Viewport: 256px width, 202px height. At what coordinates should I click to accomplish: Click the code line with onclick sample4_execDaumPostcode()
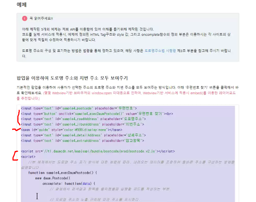pos(97,114)
